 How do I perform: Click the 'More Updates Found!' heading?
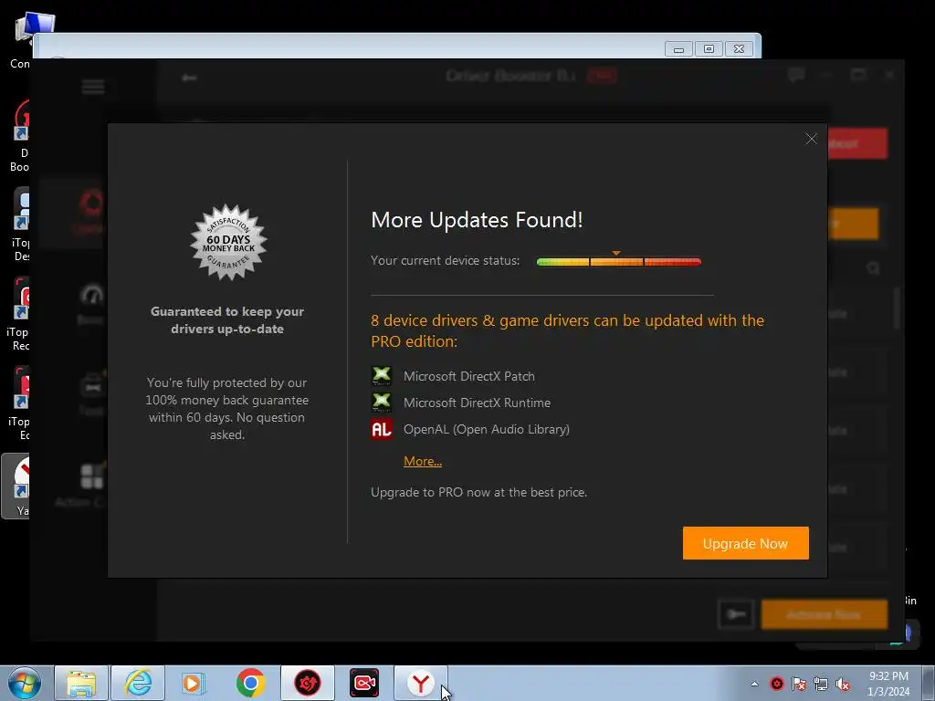coord(477,219)
